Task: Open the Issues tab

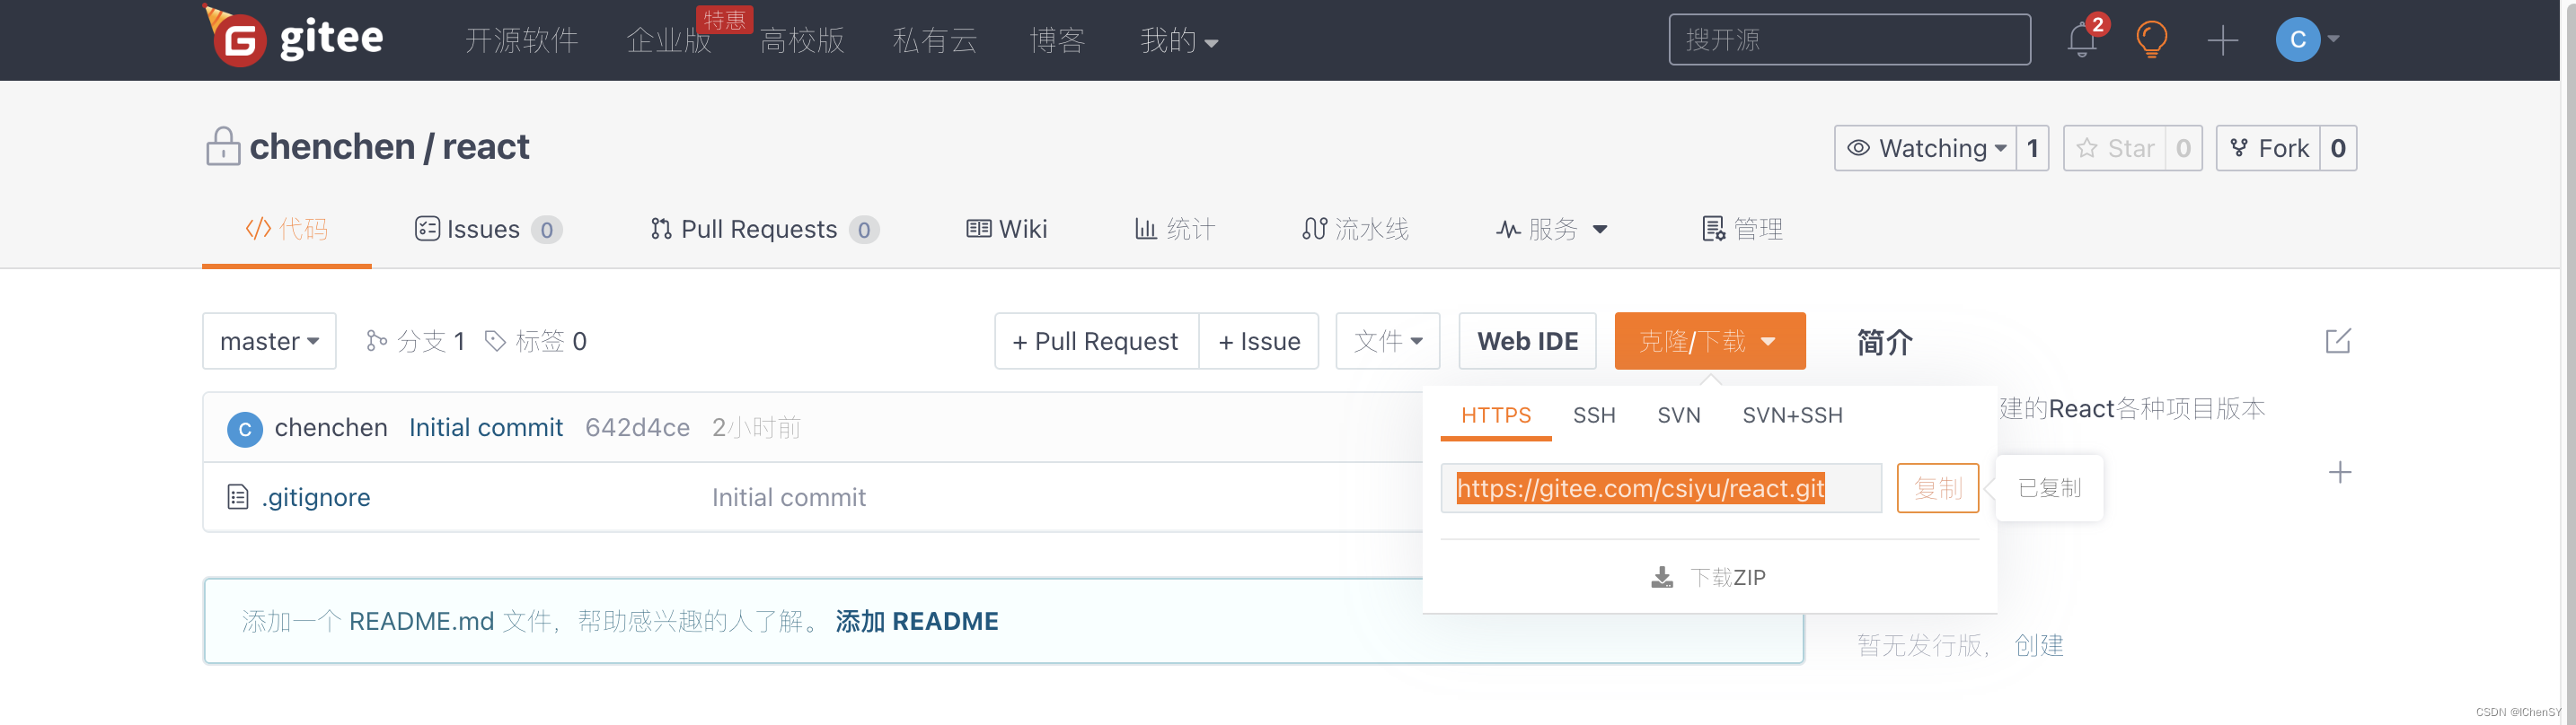Action: 488,229
